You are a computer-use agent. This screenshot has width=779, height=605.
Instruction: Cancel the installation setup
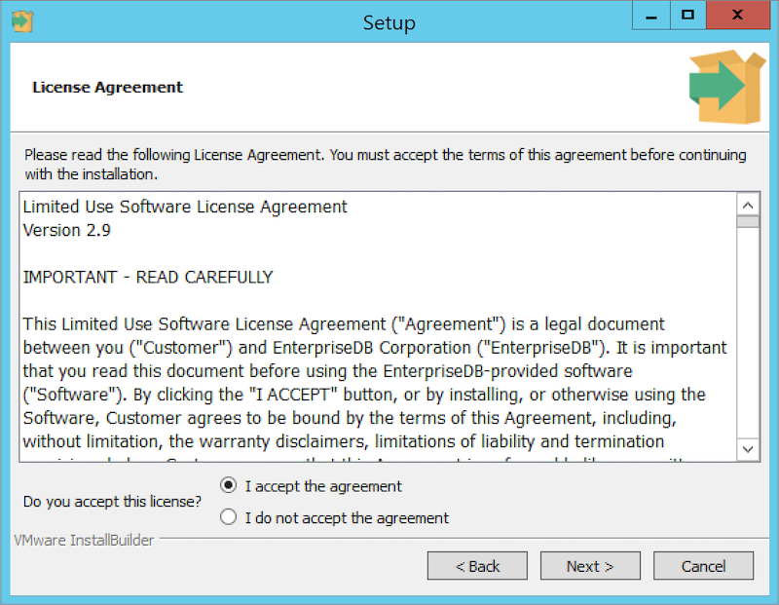click(703, 566)
